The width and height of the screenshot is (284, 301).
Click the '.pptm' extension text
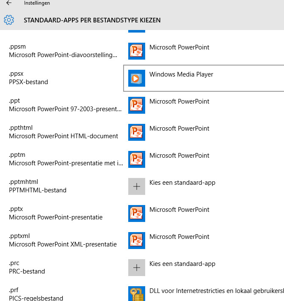17,155
